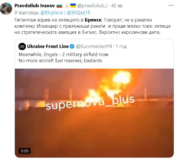Open the three-dot more options menu
The width and height of the screenshot is (176, 159).
click(171, 6)
